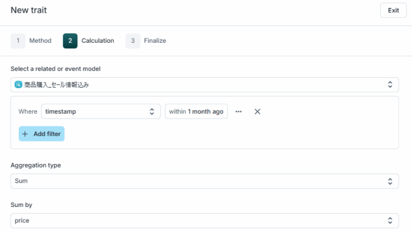412x233 pixels.
Task: Edit the within 1 month ago condition
Action: pos(196,112)
